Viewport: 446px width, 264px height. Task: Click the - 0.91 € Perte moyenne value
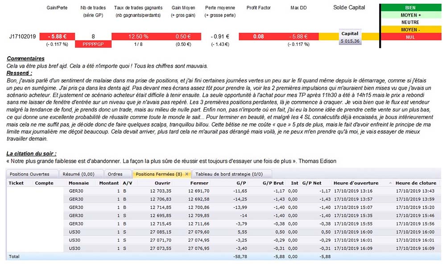220,37
